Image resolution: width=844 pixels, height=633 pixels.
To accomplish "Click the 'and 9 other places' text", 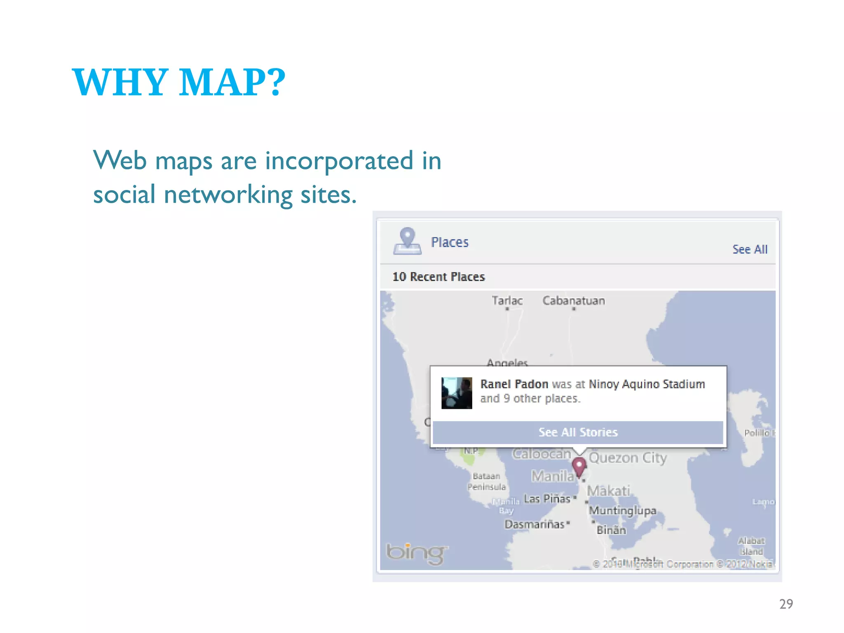I will point(530,399).
